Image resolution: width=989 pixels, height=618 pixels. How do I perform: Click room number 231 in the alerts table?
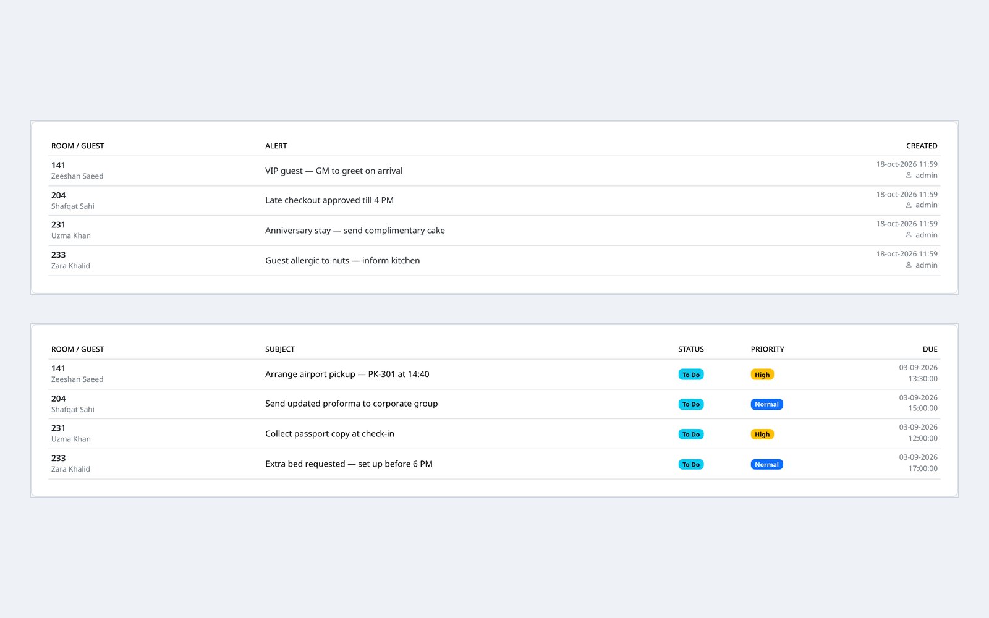tap(58, 225)
